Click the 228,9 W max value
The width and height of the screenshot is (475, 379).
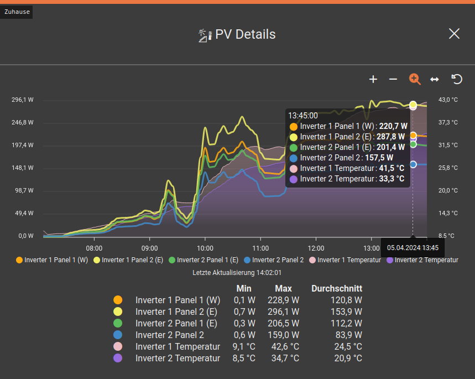coord(283,300)
